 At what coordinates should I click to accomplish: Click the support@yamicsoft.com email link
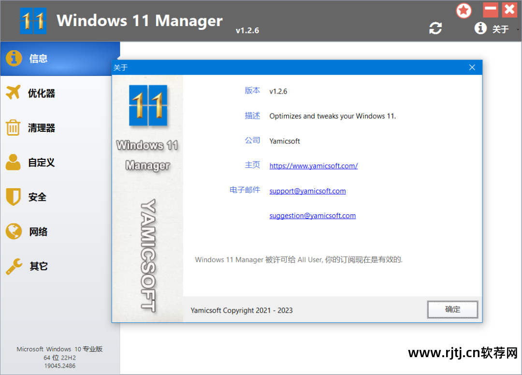click(307, 191)
